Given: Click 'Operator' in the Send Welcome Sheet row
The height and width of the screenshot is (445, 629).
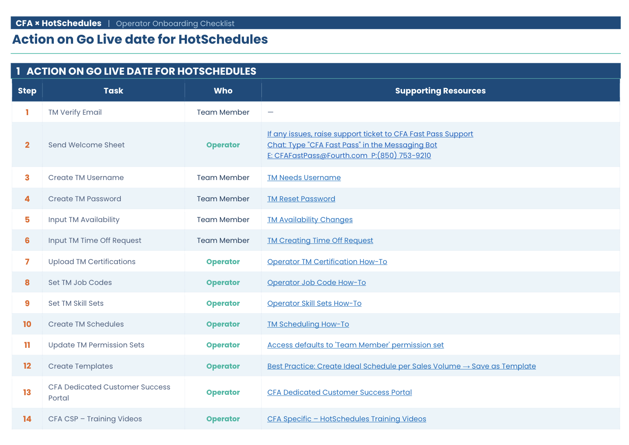Looking at the screenshot, I should [223, 145].
